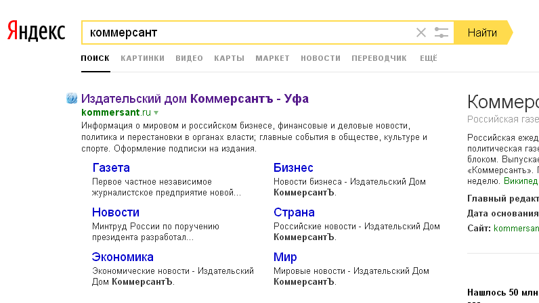This screenshot has height=303, width=539.
Task: Click the Yandex logo
Action: click(x=36, y=30)
